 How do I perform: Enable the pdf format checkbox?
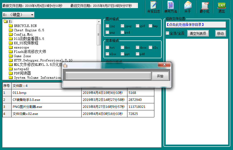point(137,54)
